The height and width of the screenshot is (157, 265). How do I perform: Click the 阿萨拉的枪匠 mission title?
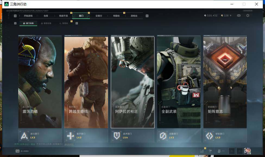click(127, 111)
